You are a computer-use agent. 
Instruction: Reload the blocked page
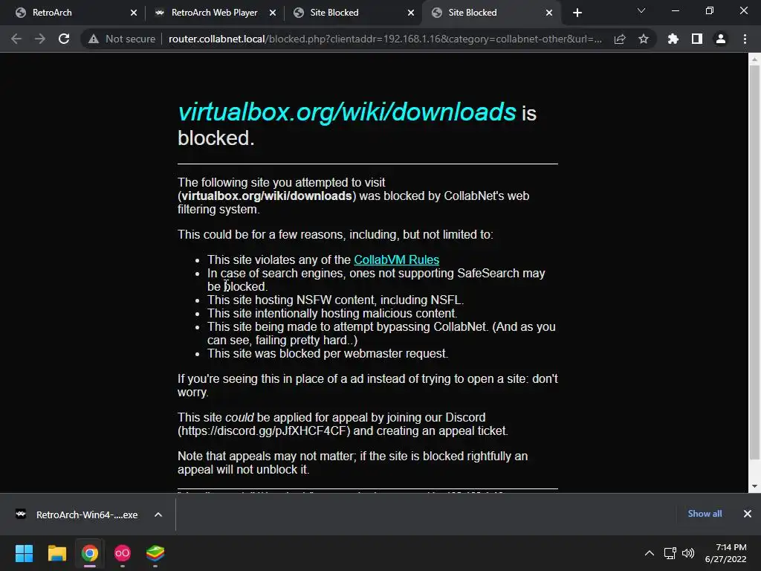pos(64,39)
